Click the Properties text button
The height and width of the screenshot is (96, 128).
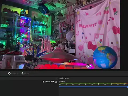(15, 74)
